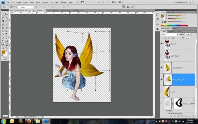Toggle lock transparent pixels
Image resolution: width=198 pixels, height=124 pixels.
166,38
